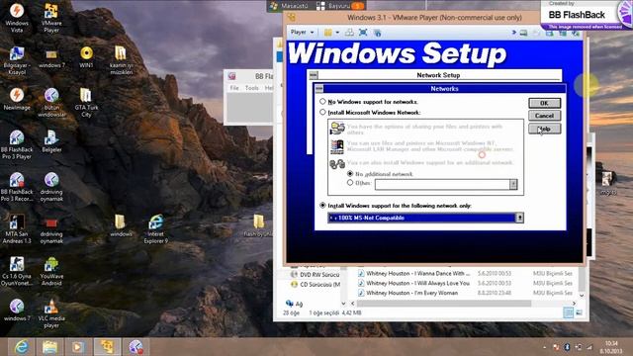Open BB FlashBack Pro 3 Player shortcut
633x356 pixels.
tap(17, 144)
